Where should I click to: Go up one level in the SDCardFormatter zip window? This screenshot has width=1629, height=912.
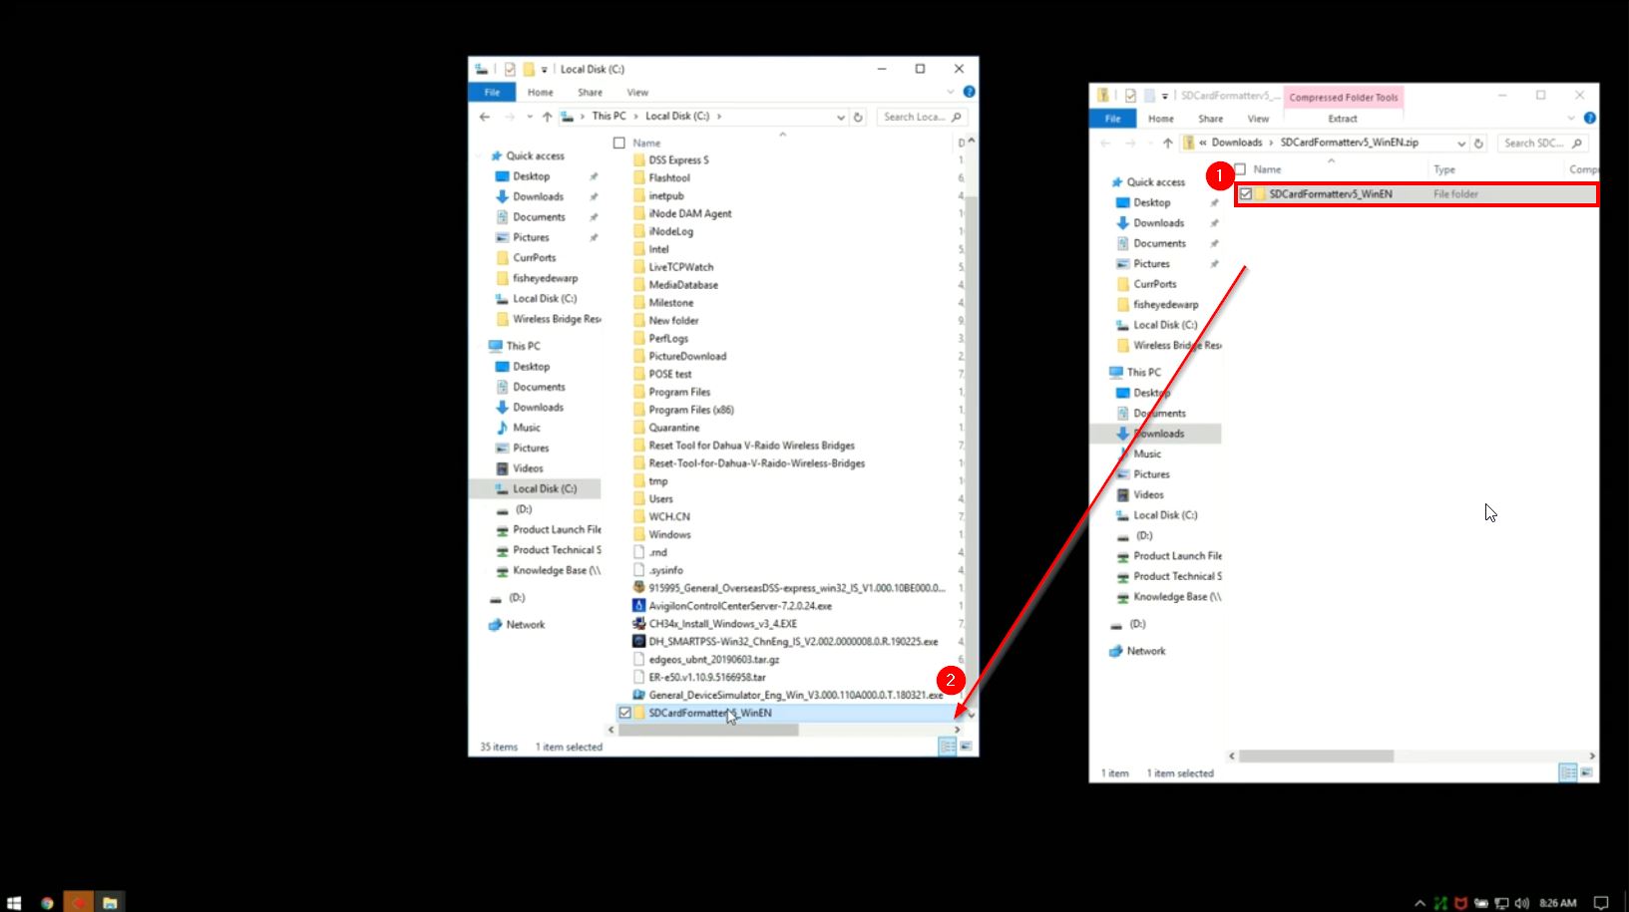(x=1167, y=143)
